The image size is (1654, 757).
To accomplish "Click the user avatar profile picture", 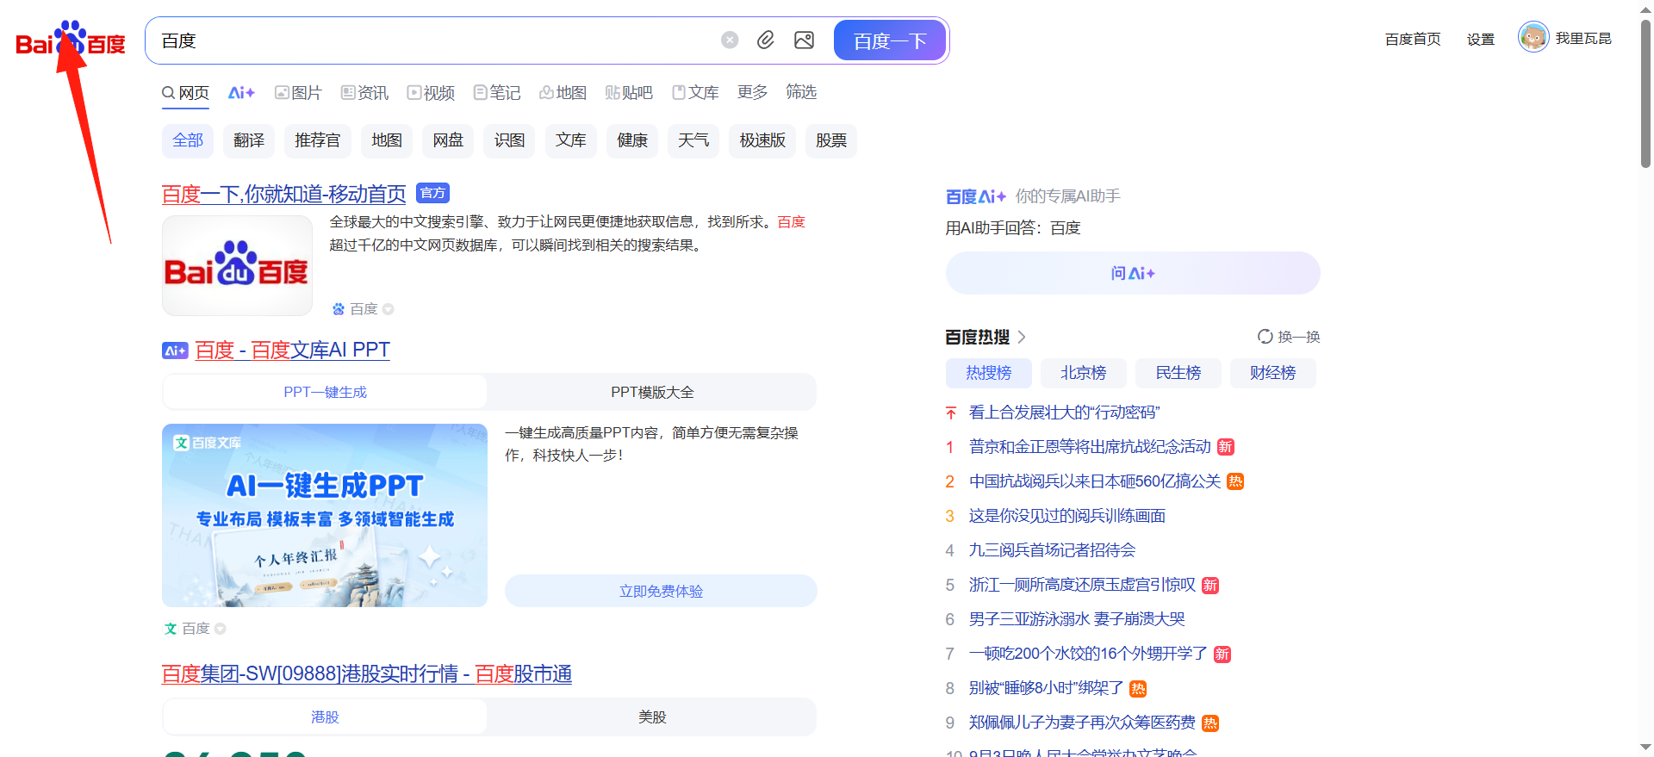I will 1533,38.
